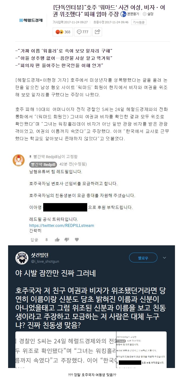Reply to comment via 답글

(34, 240)
